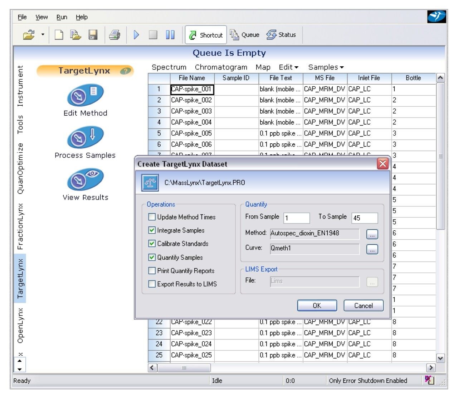The image size is (458, 398).
Task: Click the Shortcut toolbar icon
Action: pyautogui.click(x=205, y=35)
